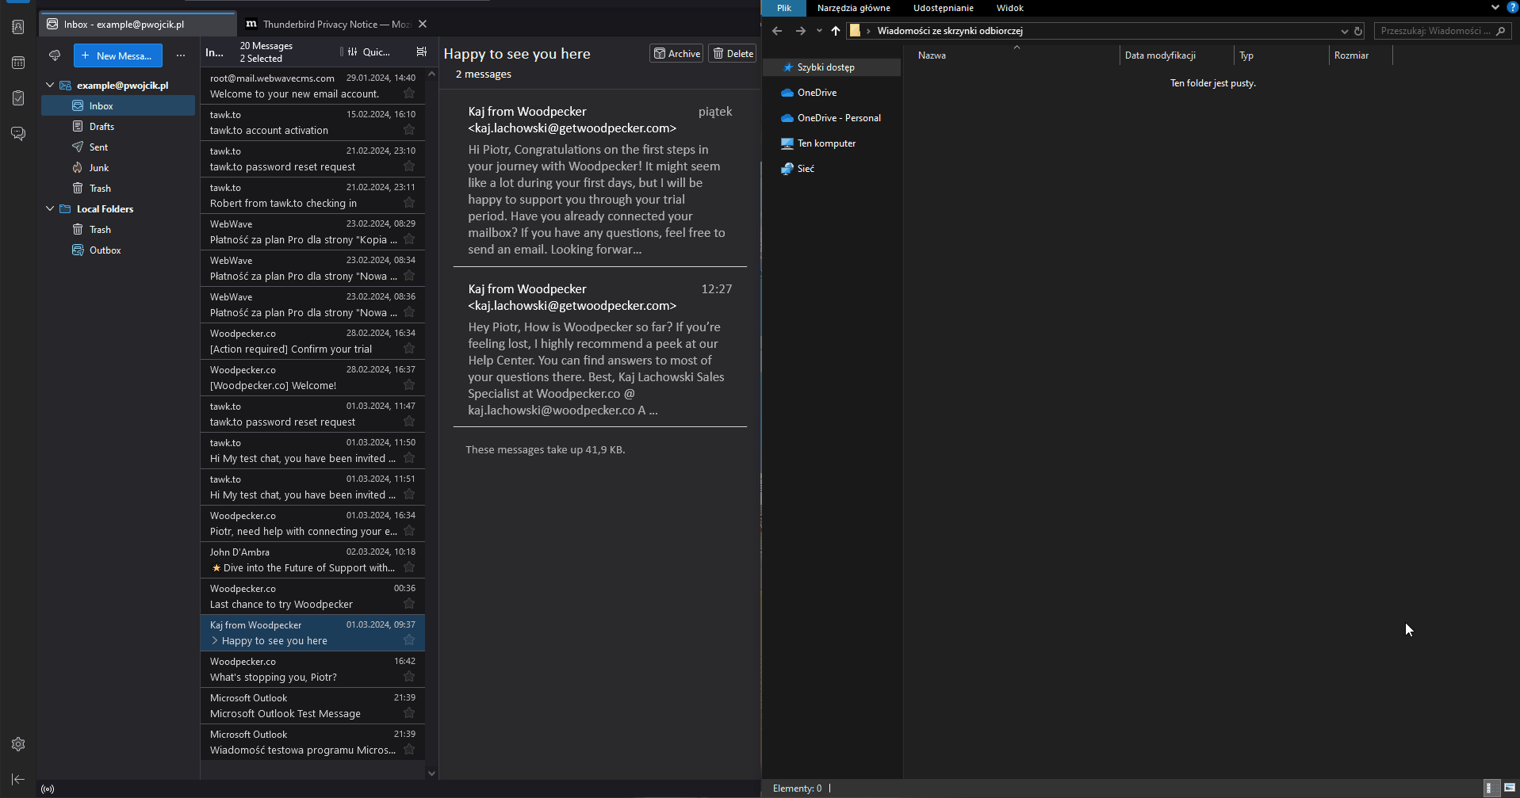Open the Widok ribbon tab
1520x798 pixels.
(1009, 8)
